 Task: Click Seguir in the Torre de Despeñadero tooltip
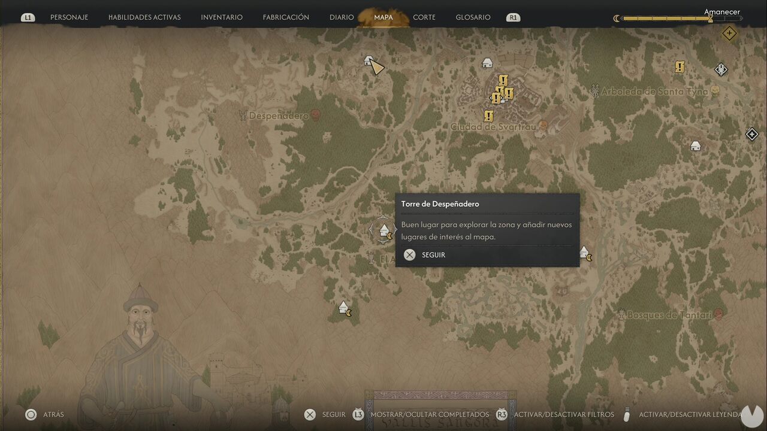click(x=425, y=255)
